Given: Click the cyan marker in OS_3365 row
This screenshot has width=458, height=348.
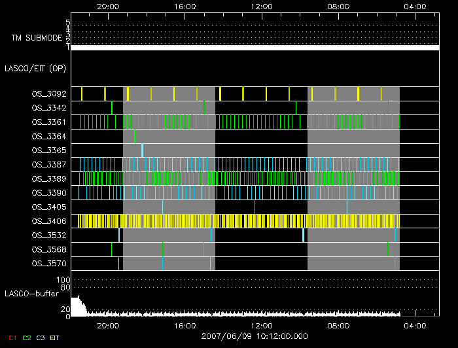Looking at the screenshot, I should pos(142,150).
